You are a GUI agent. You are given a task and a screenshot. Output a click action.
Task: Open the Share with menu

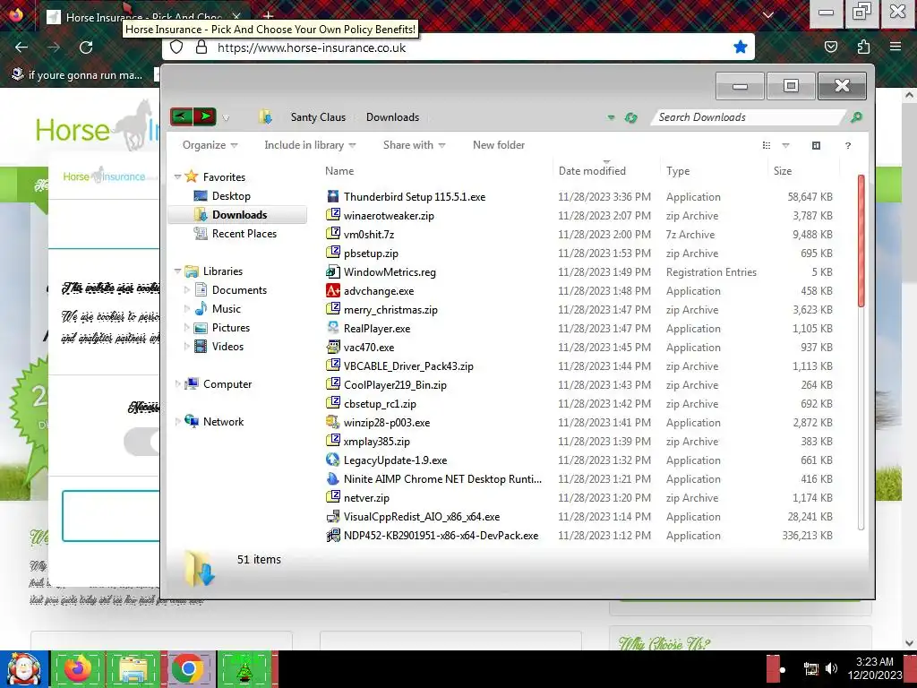[414, 145]
